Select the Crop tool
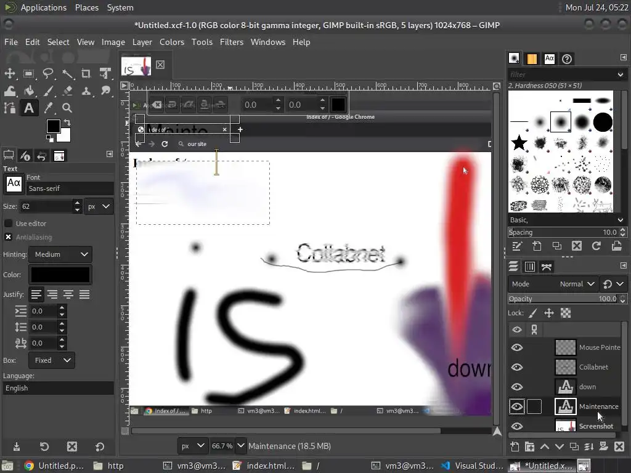The width and height of the screenshot is (631, 473). pos(86,74)
